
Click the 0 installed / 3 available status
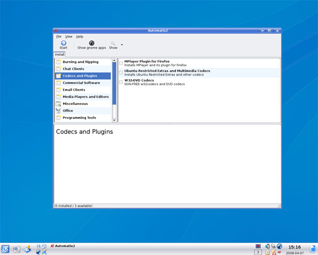point(74,206)
